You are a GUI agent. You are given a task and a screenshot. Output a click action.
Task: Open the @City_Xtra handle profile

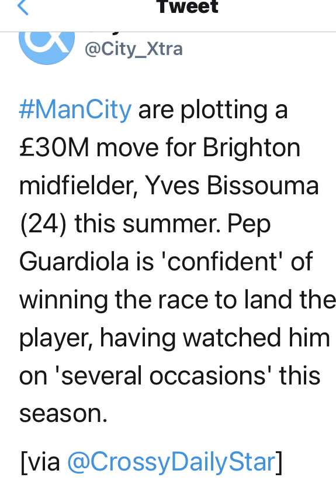[133, 49]
